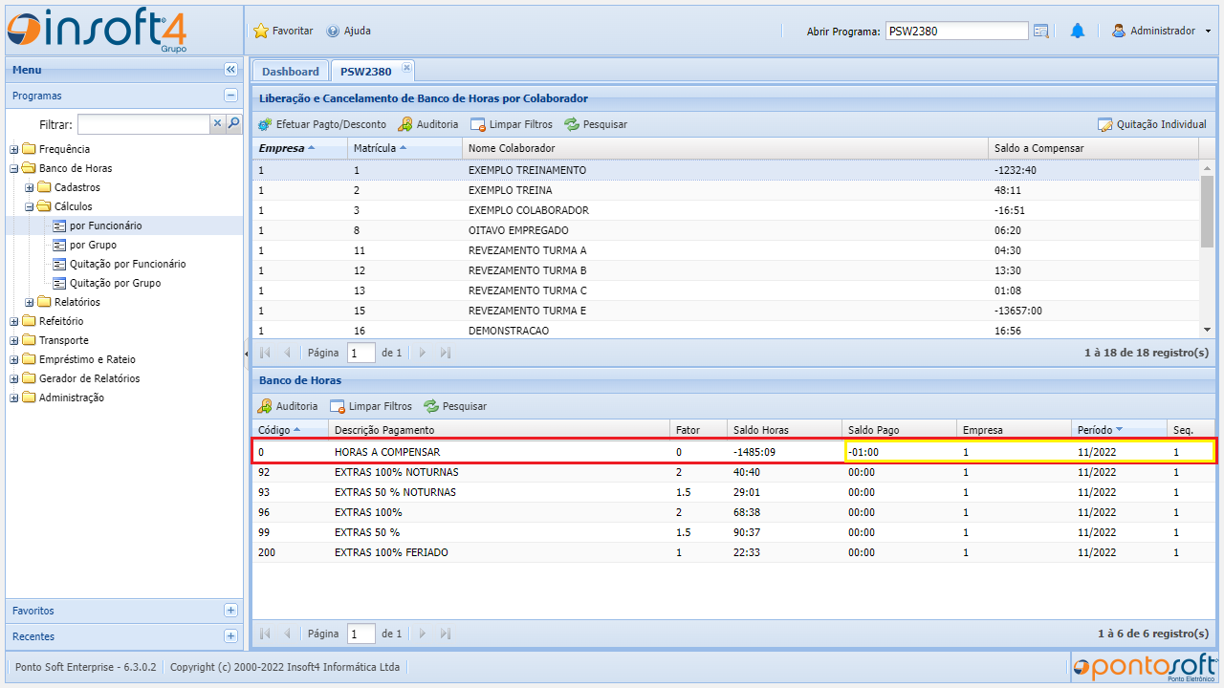This screenshot has width=1224, height=688.
Task: Clear the Filtrar field with X icon
Action: (x=217, y=123)
